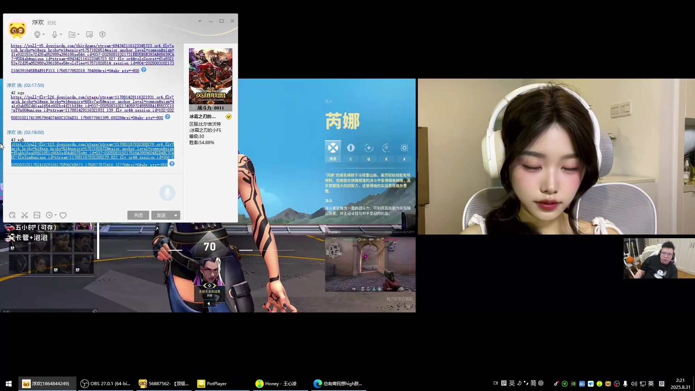Open the webcam options dropdown arrow
Screen dimensions: 695x391
coord(44,35)
